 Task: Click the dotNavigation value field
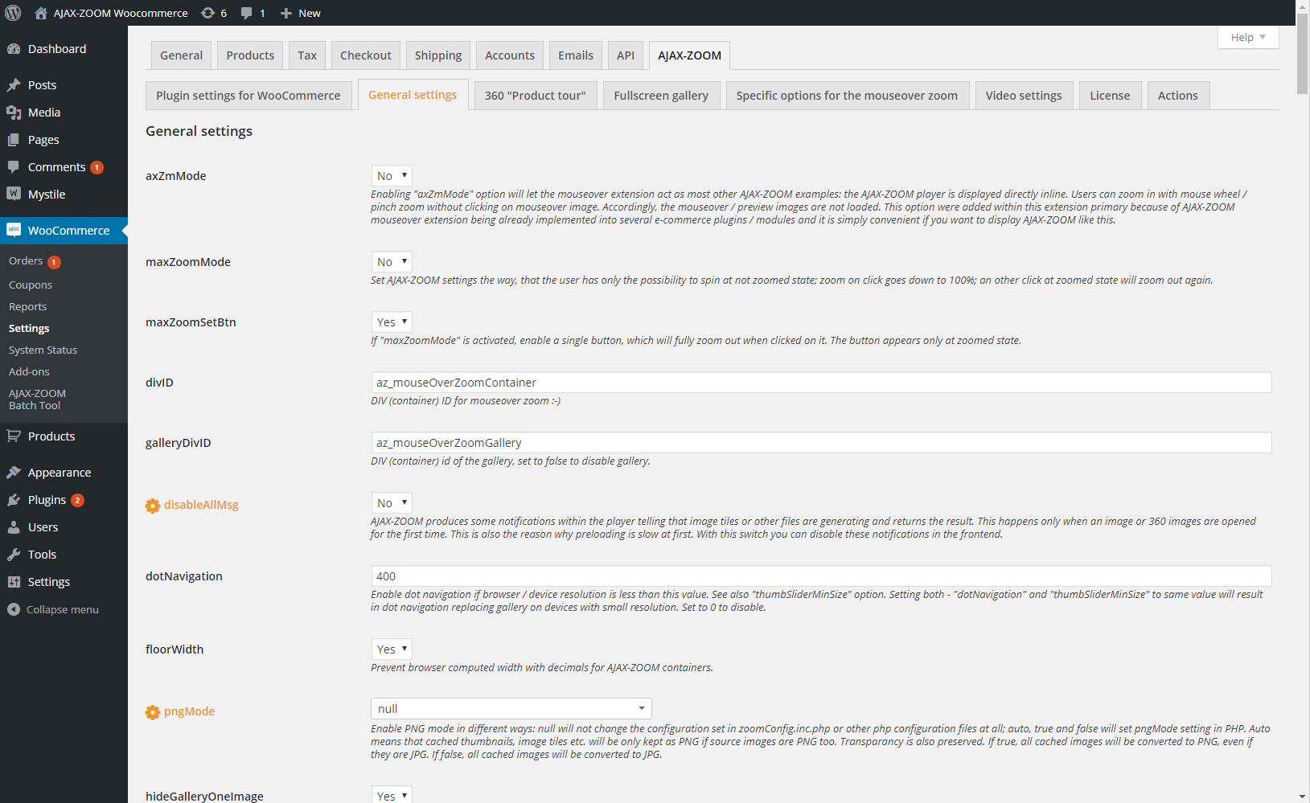coord(821,576)
